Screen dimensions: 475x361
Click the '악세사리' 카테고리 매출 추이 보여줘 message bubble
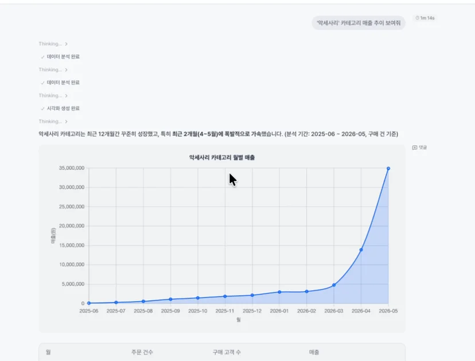point(359,23)
